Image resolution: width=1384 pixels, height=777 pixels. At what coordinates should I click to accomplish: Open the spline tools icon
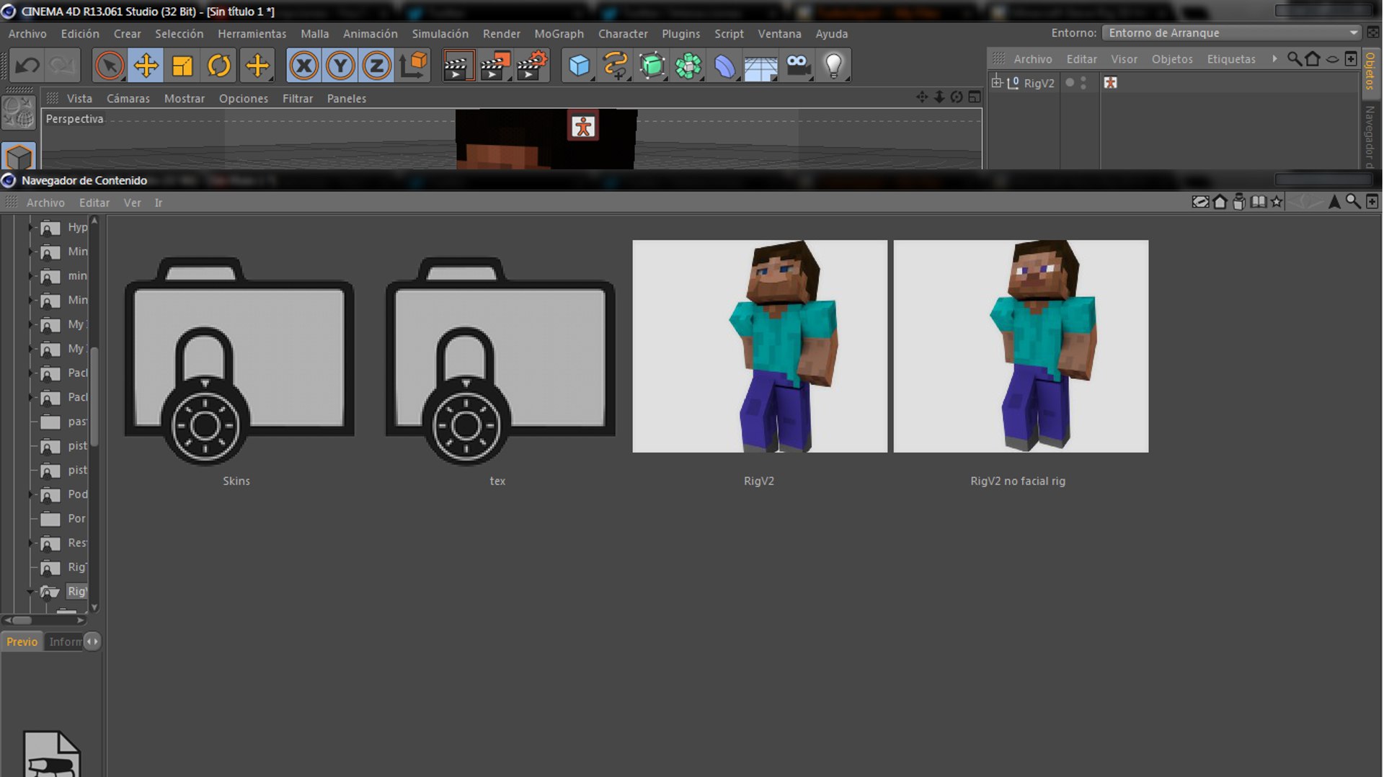point(616,66)
